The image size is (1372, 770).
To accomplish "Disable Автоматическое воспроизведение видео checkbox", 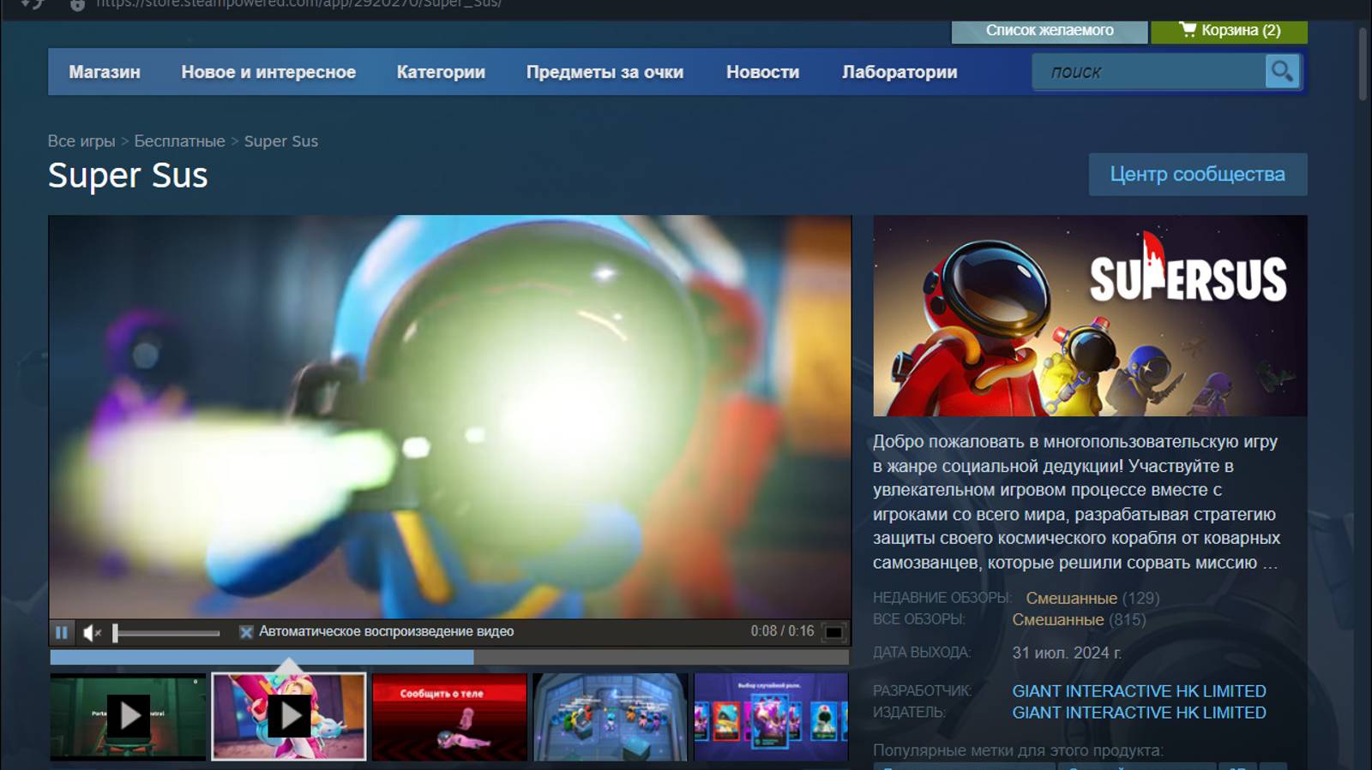I will point(246,632).
